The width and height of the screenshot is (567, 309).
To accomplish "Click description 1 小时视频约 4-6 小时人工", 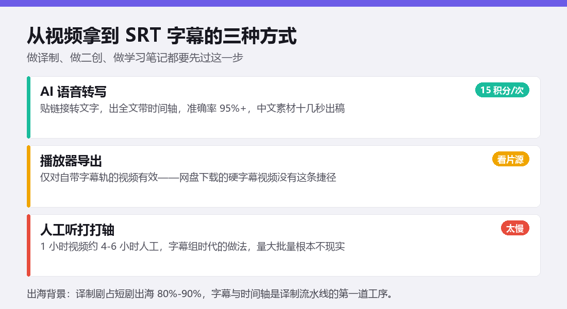I will pos(99,247).
